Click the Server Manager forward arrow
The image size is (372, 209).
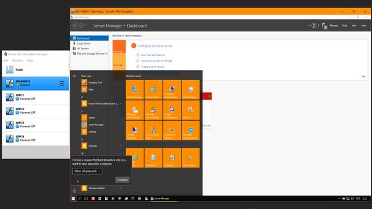(x=81, y=26)
